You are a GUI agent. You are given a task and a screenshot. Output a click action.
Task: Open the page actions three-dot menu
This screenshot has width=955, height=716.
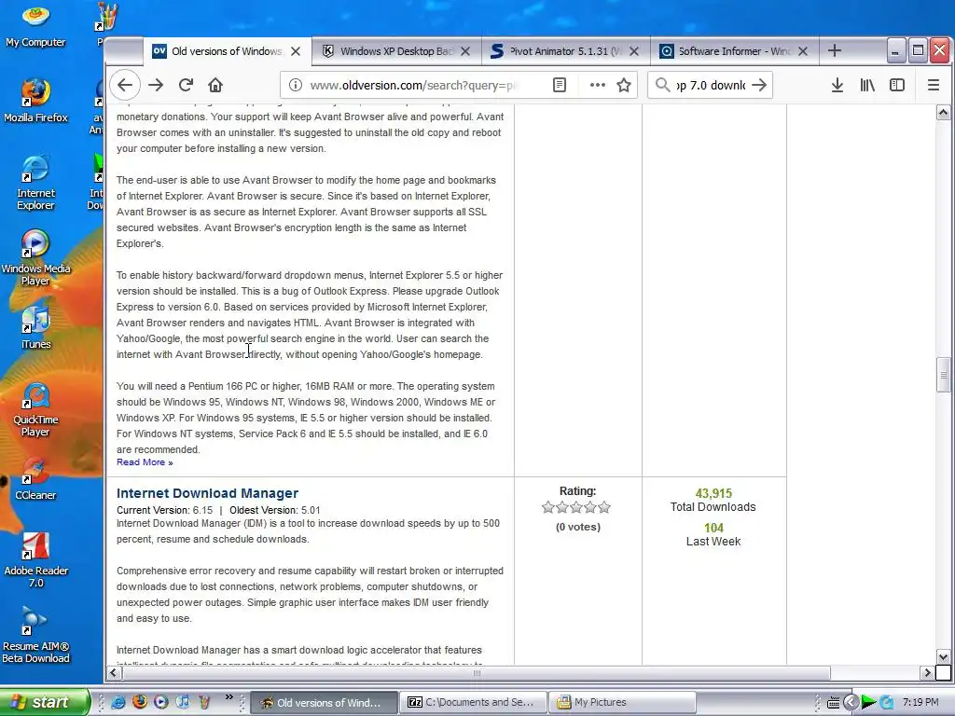pyautogui.click(x=598, y=85)
